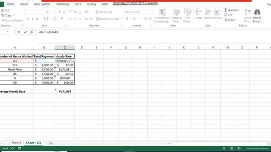
Task: Switch to Normal view in status bar
Action: (x=224, y=148)
